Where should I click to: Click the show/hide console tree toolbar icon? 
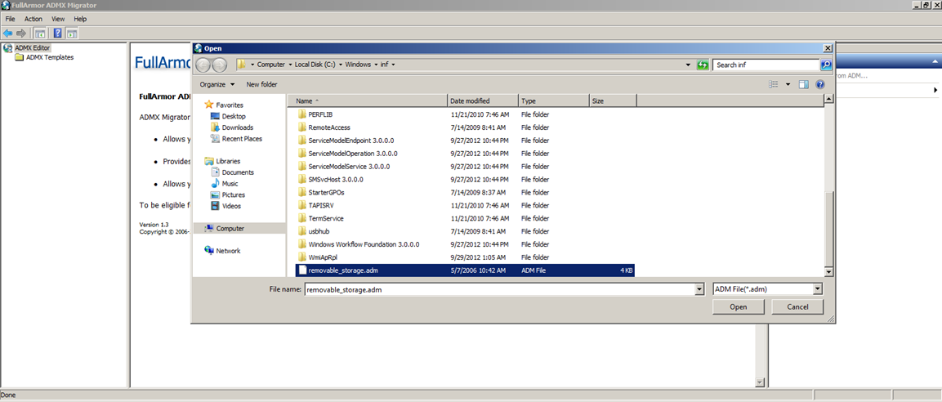click(40, 33)
